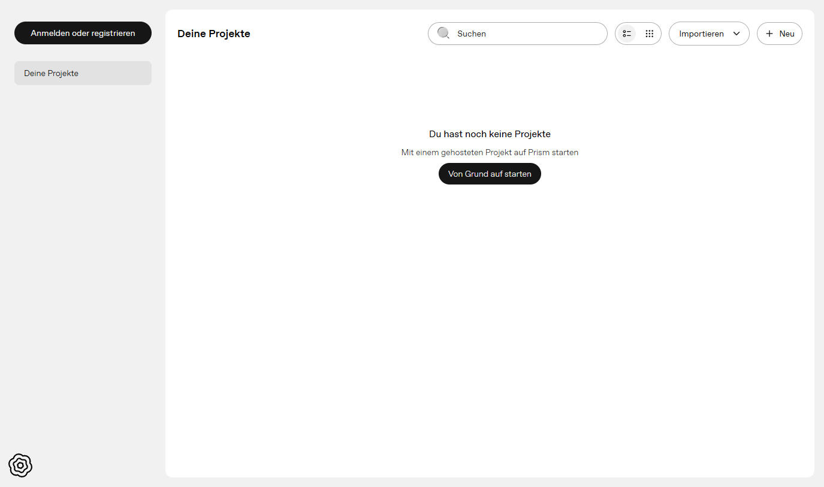Click the OpenAI logo in the sidebar
The image size is (824, 487).
point(20,465)
